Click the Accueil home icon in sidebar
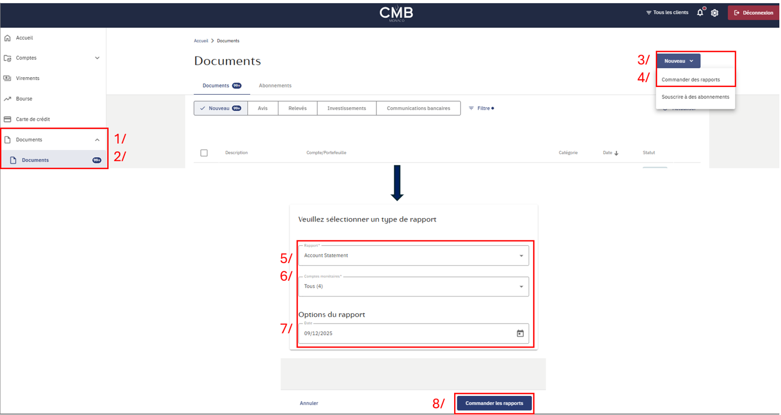This screenshot has width=781, height=415. (8, 38)
